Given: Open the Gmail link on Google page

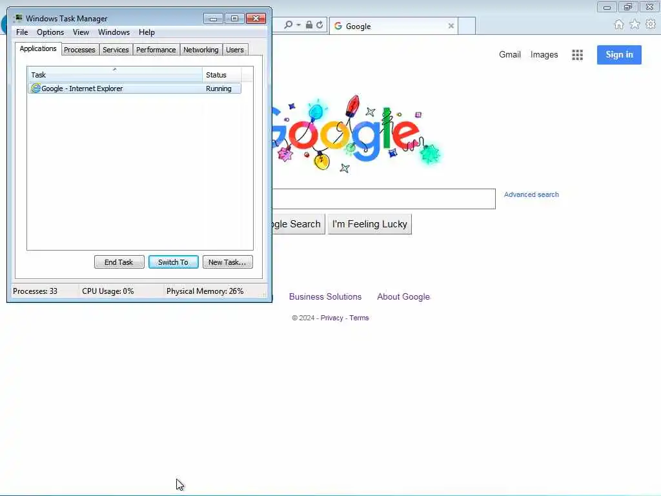Looking at the screenshot, I should 510,54.
